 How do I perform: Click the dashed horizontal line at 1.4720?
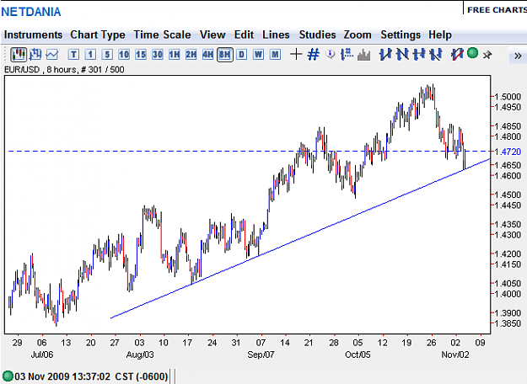tap(249, 151)
